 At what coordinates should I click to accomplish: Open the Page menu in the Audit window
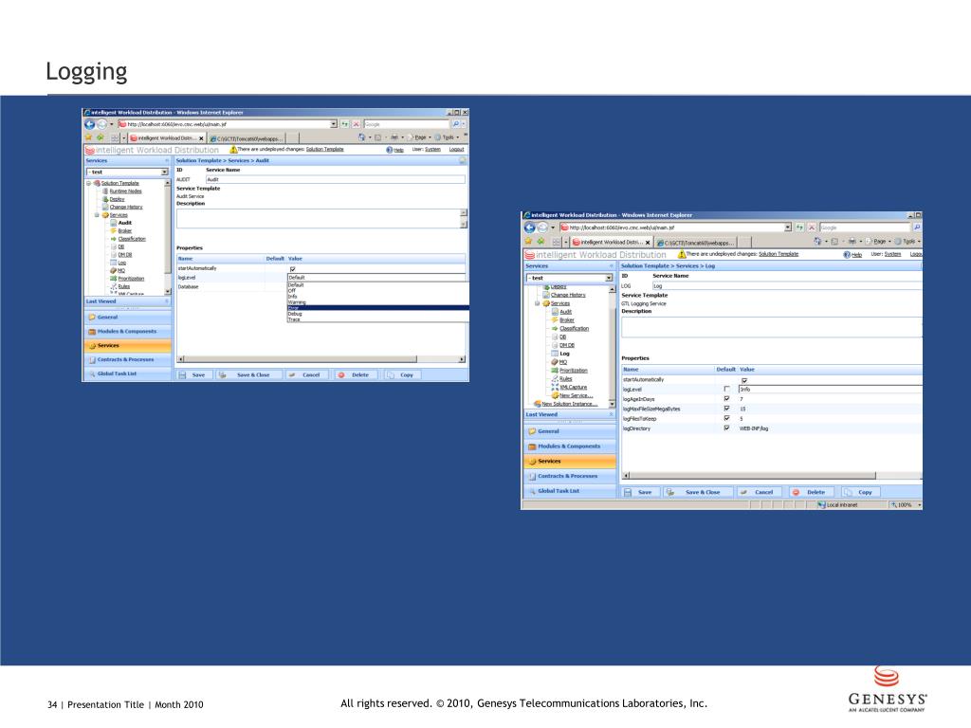[x=421, y=137]
